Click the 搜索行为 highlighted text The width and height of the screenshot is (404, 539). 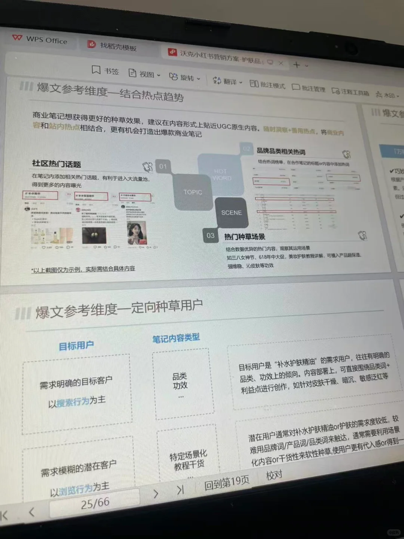pyautogui.click(x=73, y=402)
